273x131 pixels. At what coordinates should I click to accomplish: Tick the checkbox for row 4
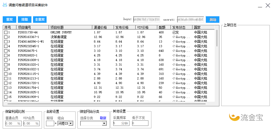[x=6, y=46]
